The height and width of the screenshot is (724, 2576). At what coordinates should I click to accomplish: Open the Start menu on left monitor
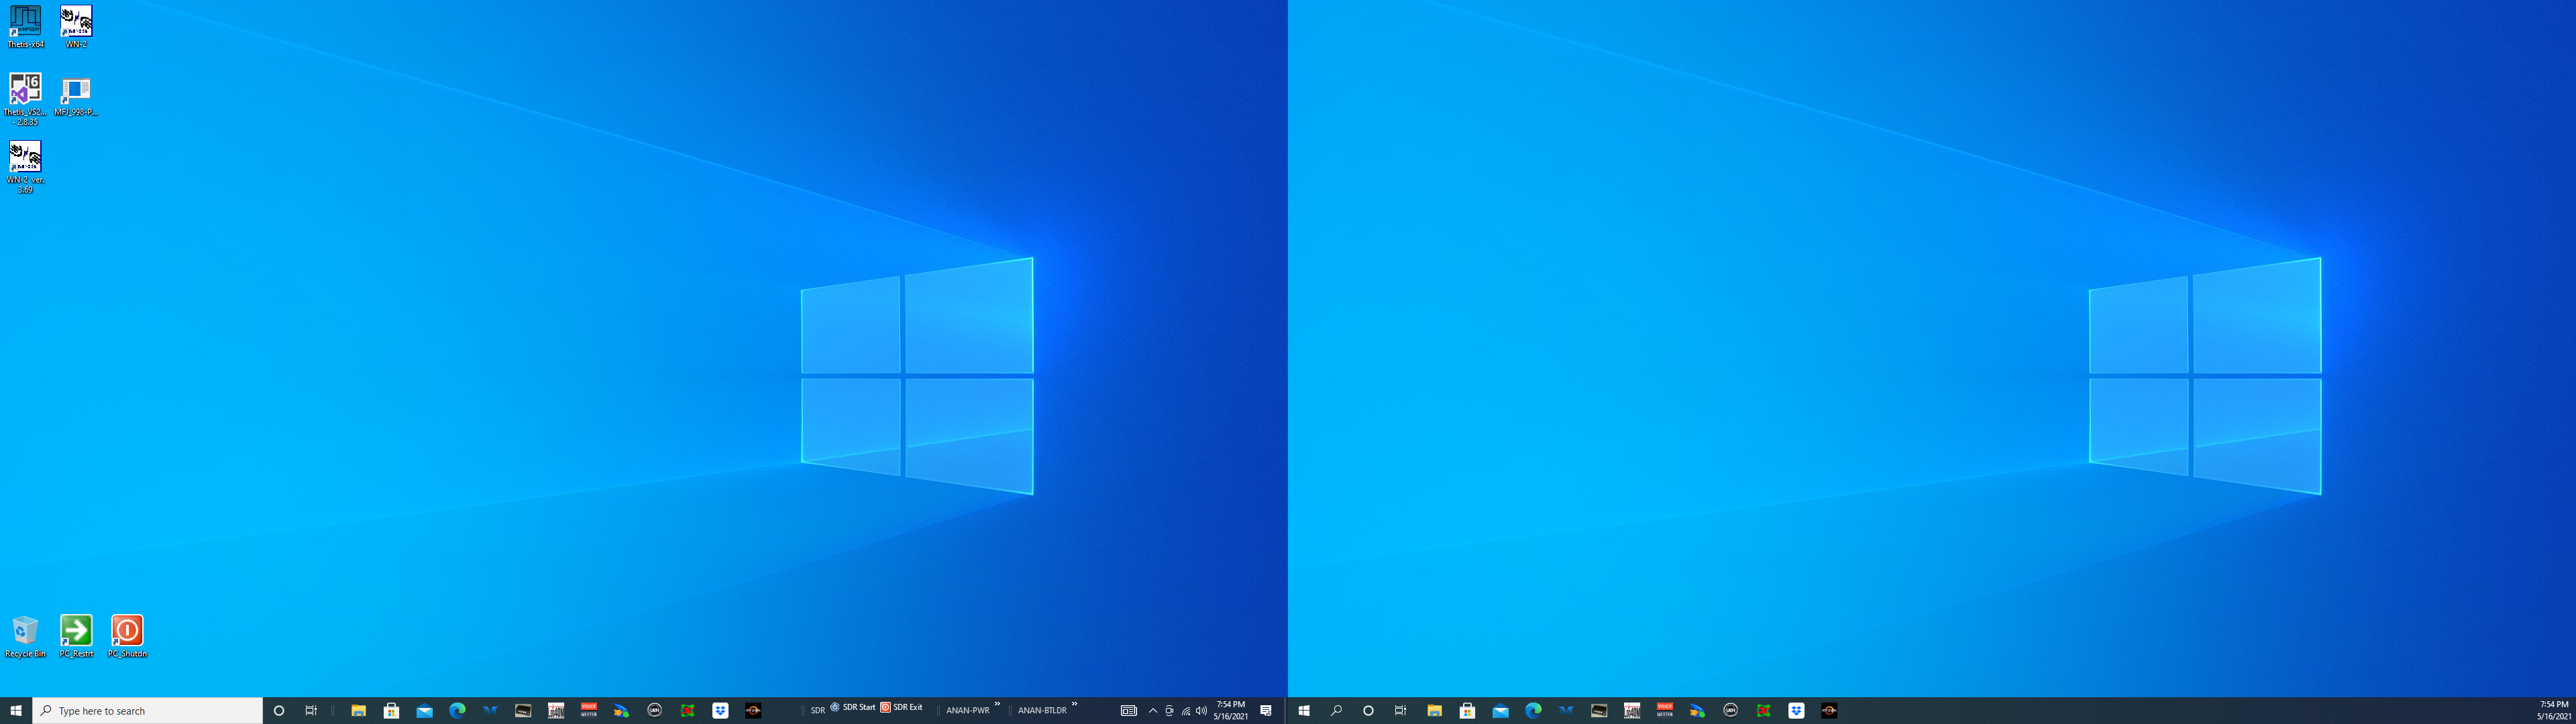pyautogui.click(x=16, y=710)
